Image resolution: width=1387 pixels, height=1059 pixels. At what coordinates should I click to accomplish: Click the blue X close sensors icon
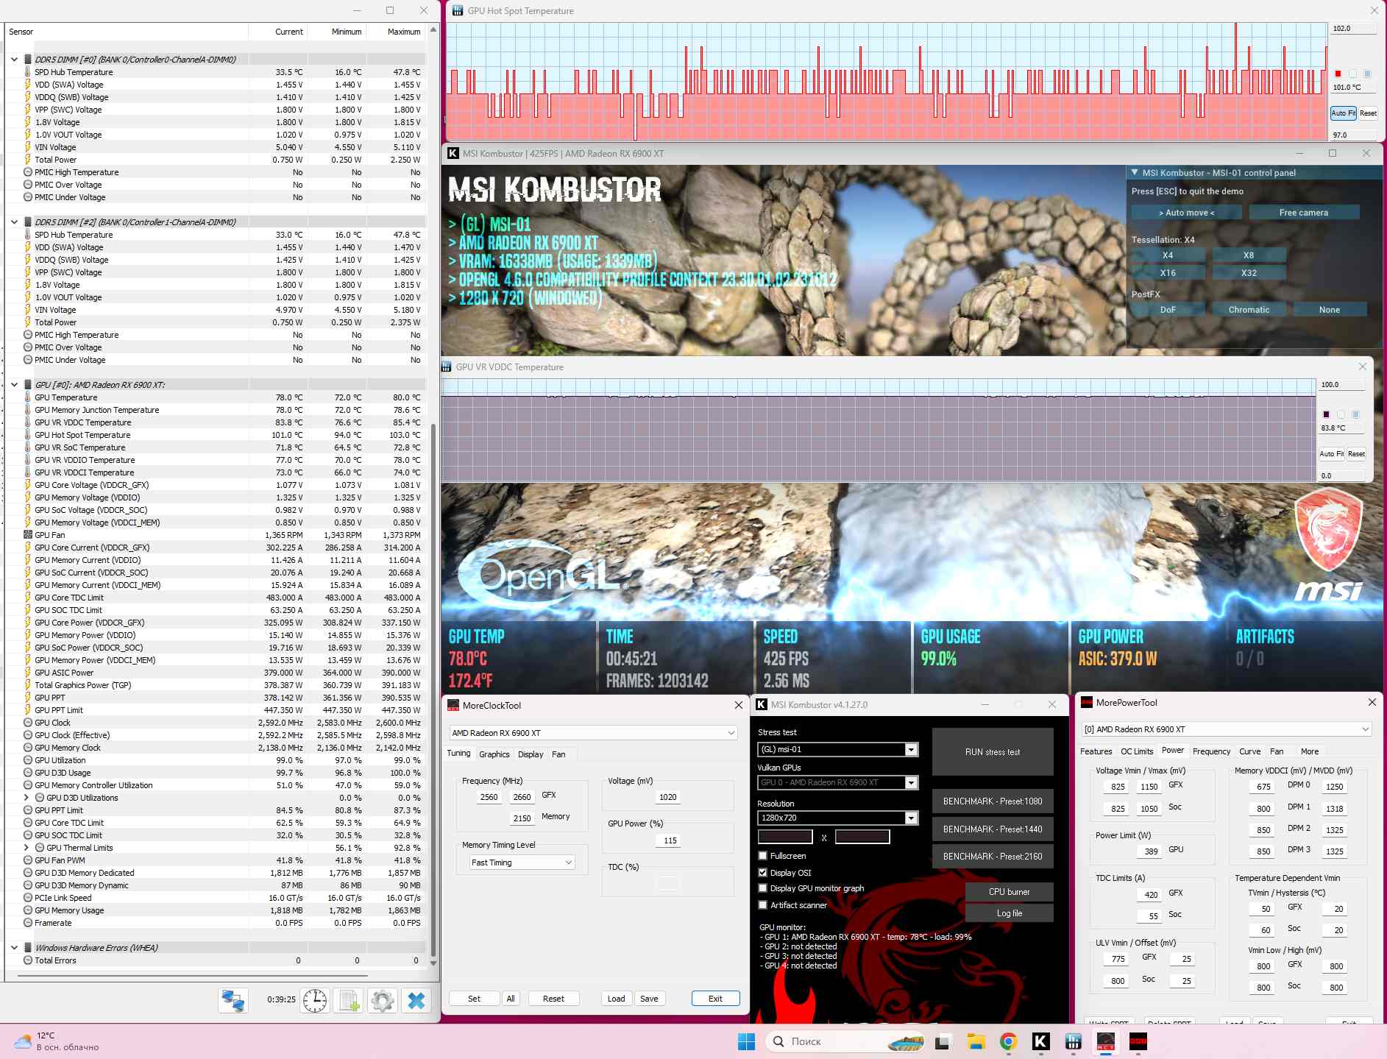point(416,1000)
